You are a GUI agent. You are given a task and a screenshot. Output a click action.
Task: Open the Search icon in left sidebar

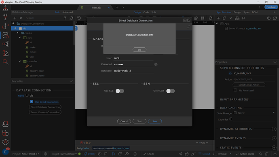[5, 62]
